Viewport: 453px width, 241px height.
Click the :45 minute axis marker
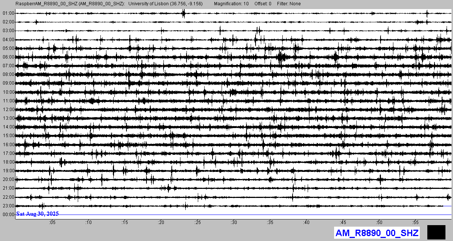point(343,222)
